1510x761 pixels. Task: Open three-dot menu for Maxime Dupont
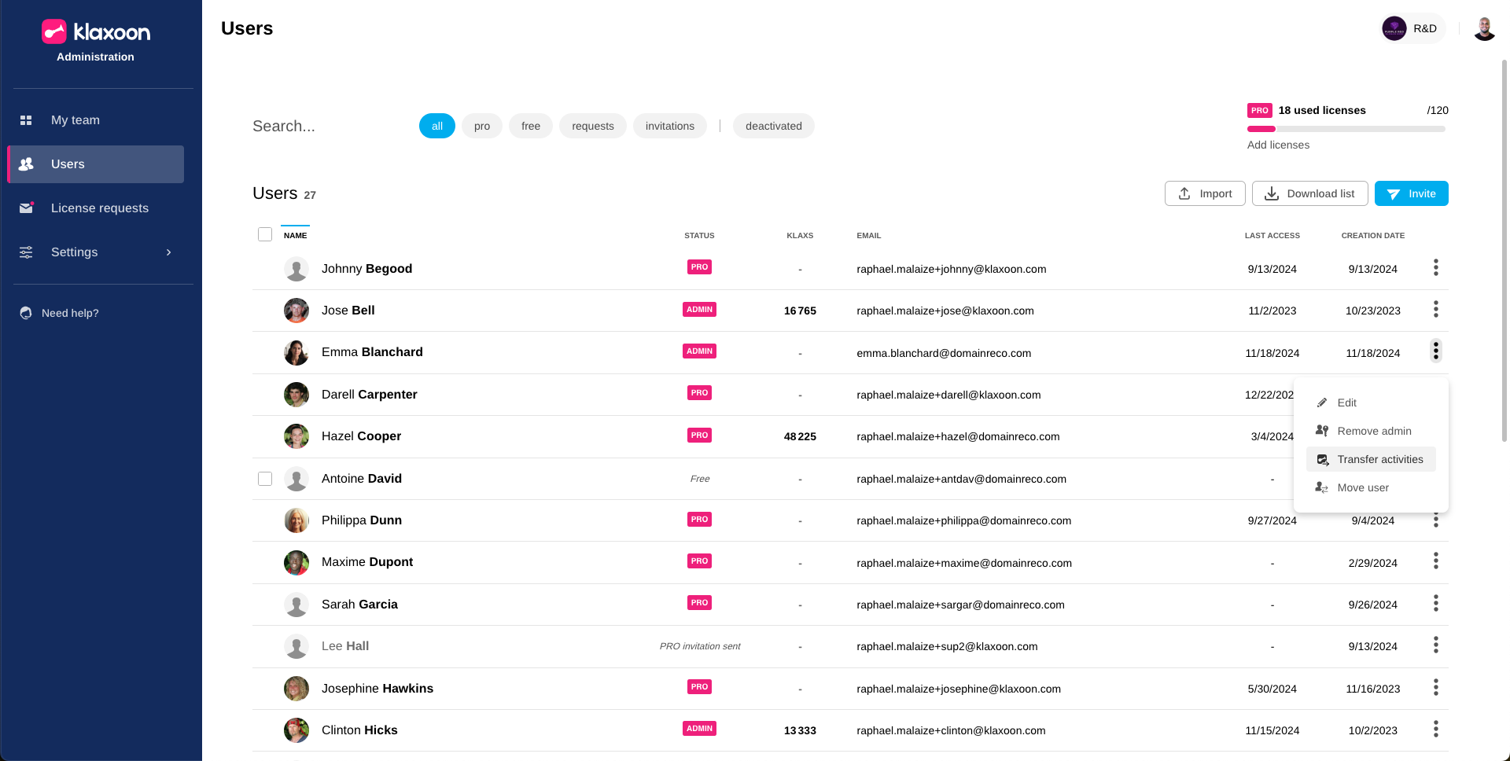pyautogui.click(x=1435, y=561)
